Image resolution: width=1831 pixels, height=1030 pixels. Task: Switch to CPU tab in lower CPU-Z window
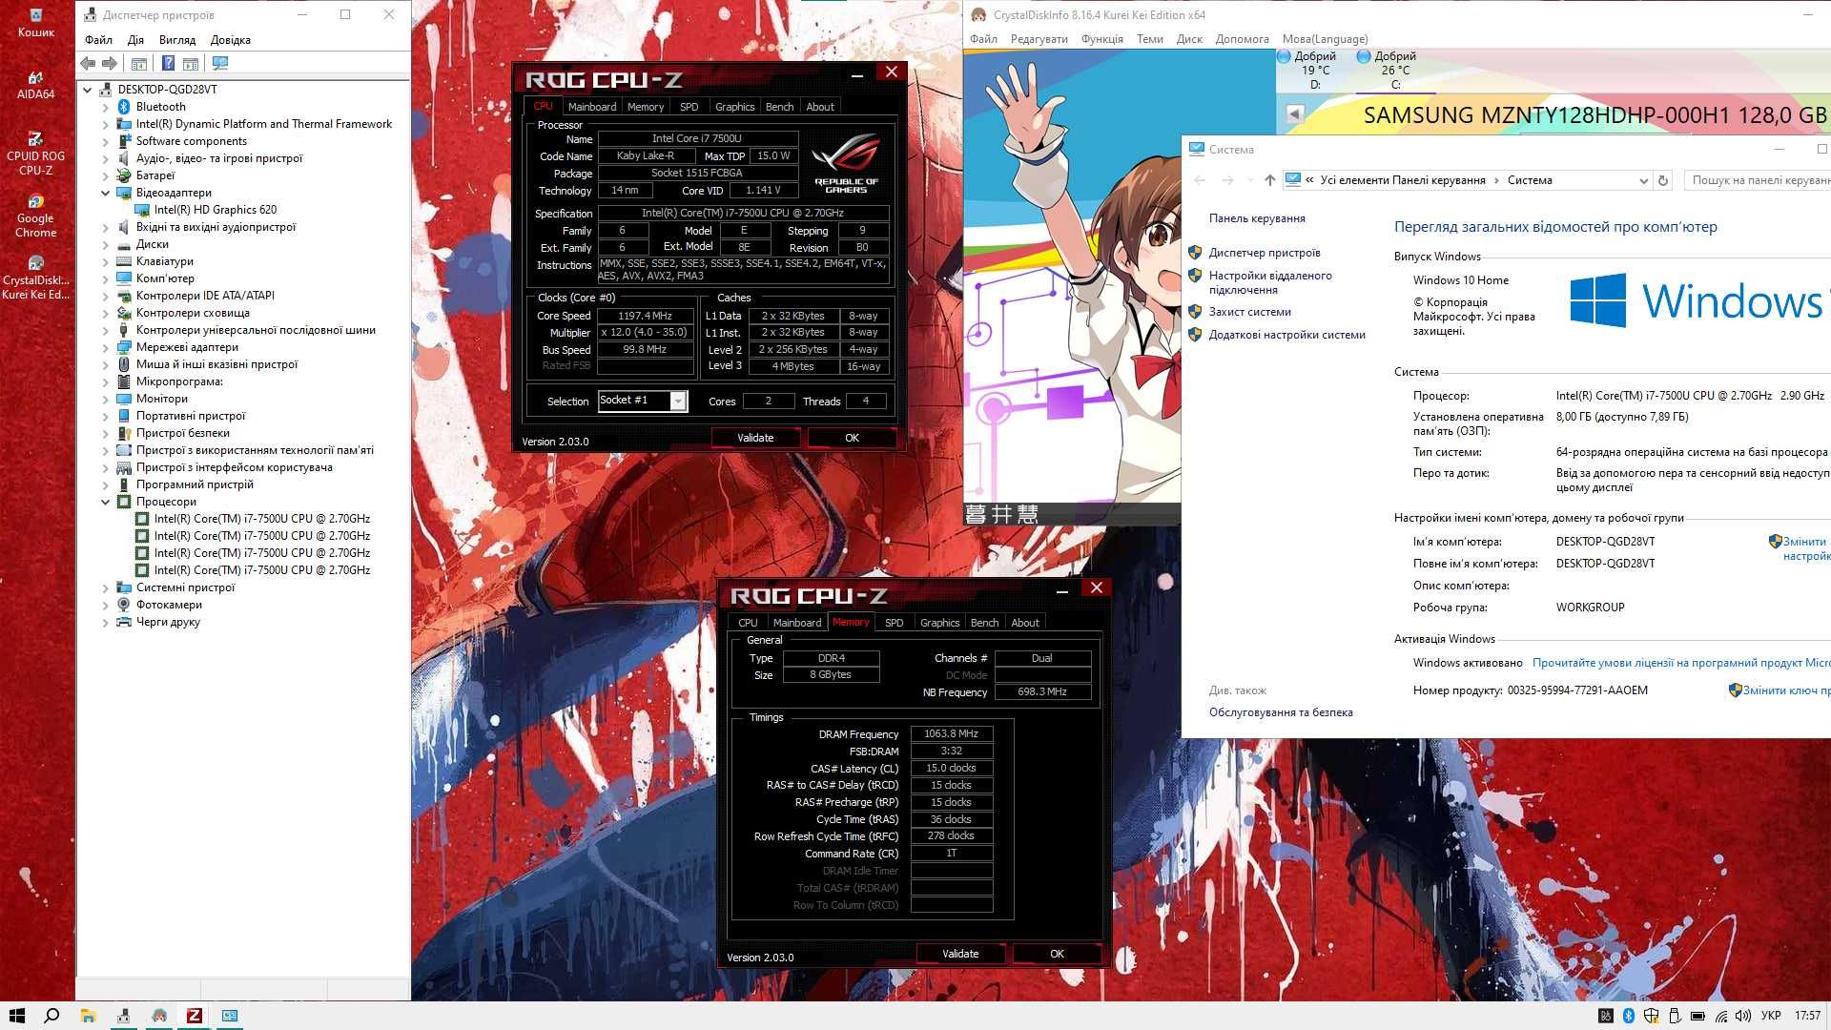pyautogui.click(x=748, y=623)
